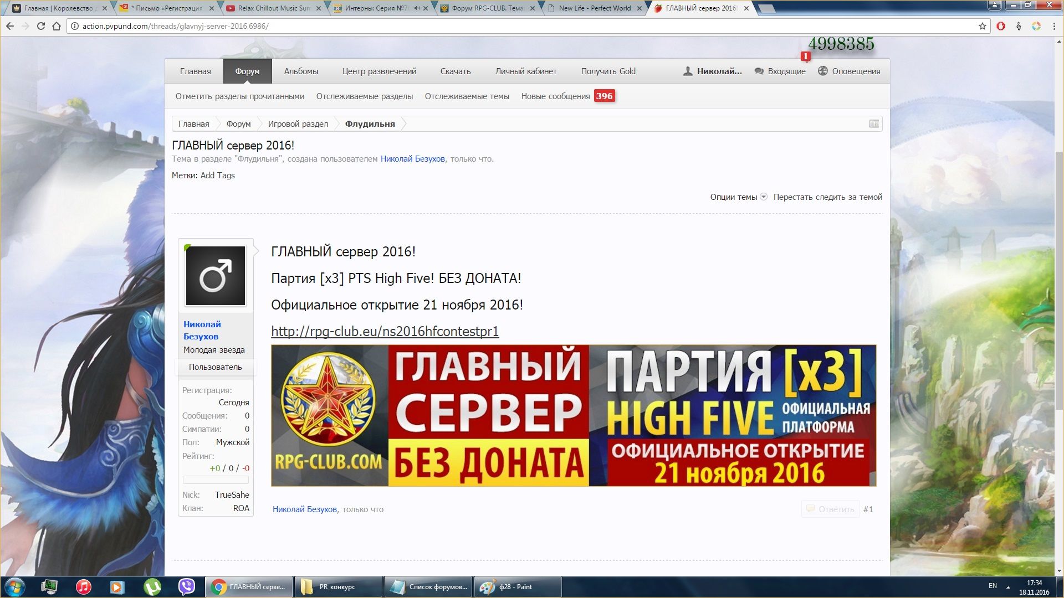
Task: Click the Ответить reply button
Action: [830, 509]
